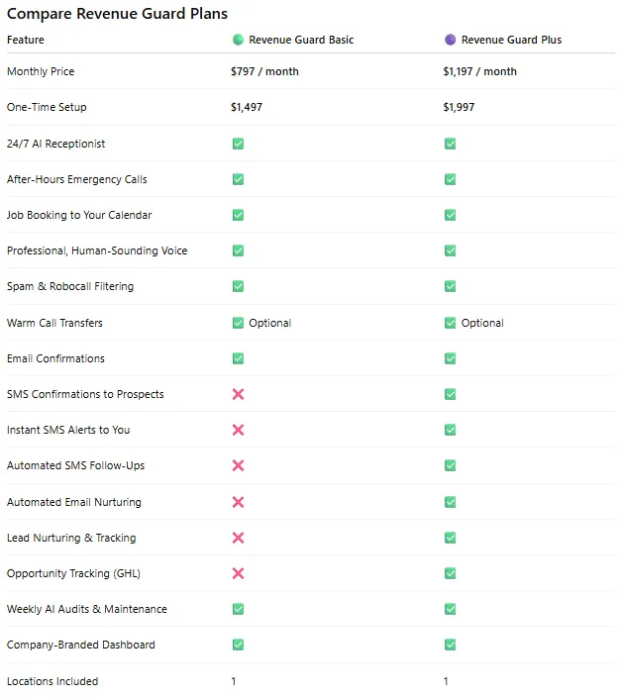Click Basic checkmark for Company-Branded Dashboard
The image size is (621, 699).
pyautogui.click(x=238, y=645)
